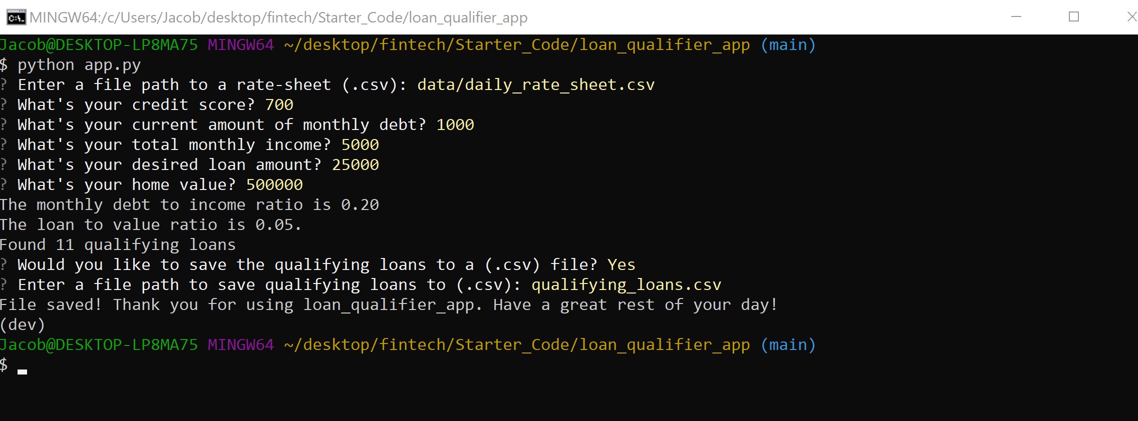
Task: Click the Found 11 qualifying loans line
Action: point(118,244)
